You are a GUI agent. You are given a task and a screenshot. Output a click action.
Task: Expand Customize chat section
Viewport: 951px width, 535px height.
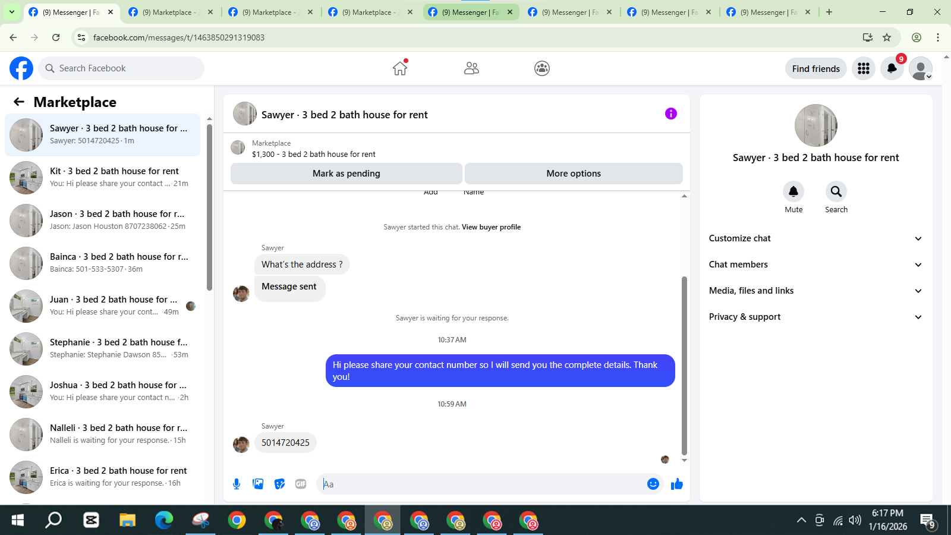coord(815,238)
